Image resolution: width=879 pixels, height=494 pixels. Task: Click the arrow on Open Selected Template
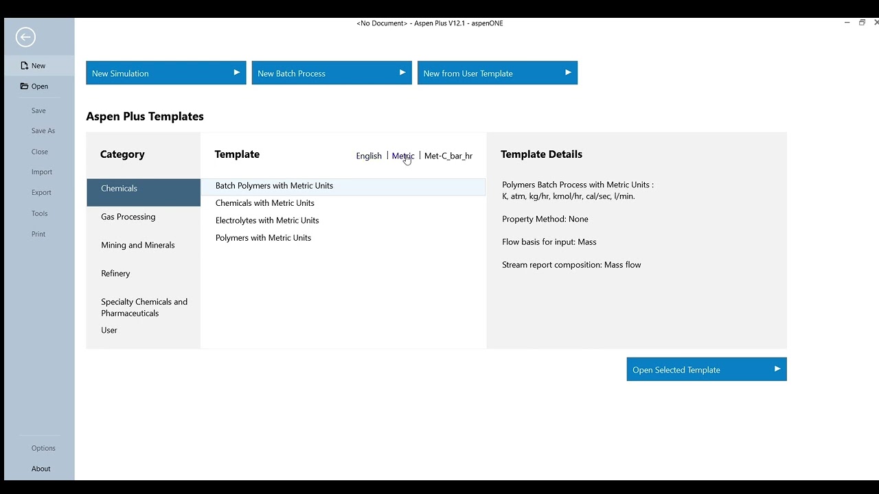pyautogui.click(x=777, y=369)
